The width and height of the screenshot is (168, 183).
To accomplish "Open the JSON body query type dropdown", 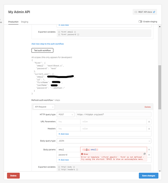I will [x=104, y=141].
